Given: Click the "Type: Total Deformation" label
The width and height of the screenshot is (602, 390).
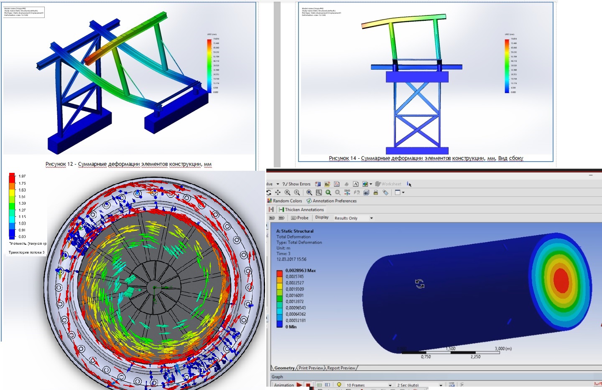Looking at the screenshot, I should (299, 242).
